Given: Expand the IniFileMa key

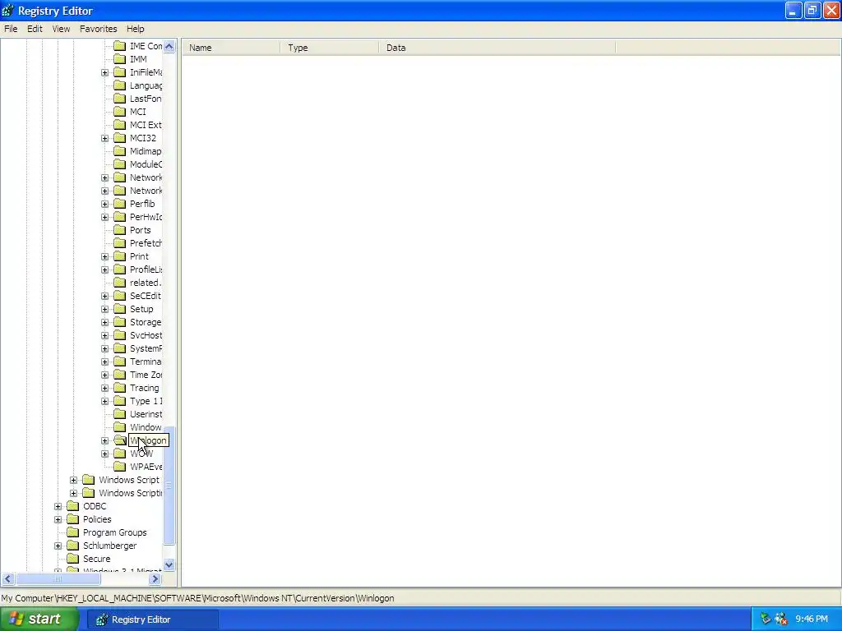Looking at the screenshot, I should click(x=104, y=72).
